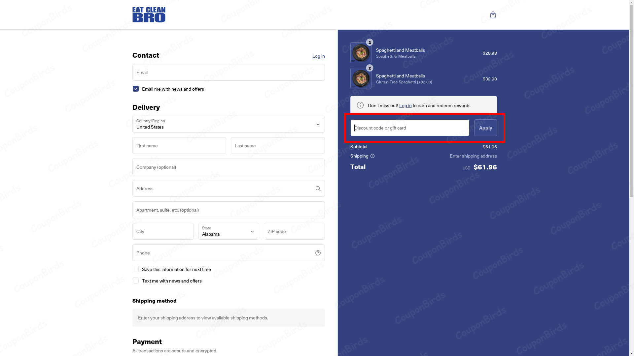Click the First name input field

179,146
